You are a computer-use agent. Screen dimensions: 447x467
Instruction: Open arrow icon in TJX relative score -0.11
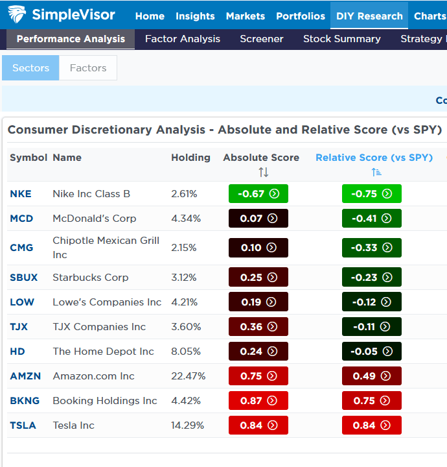pyautogui.click(x=385, y=327)
